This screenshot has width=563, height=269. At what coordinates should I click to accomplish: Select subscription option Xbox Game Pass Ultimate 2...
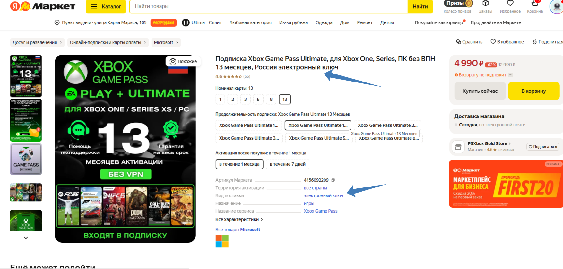pos(388,125)
